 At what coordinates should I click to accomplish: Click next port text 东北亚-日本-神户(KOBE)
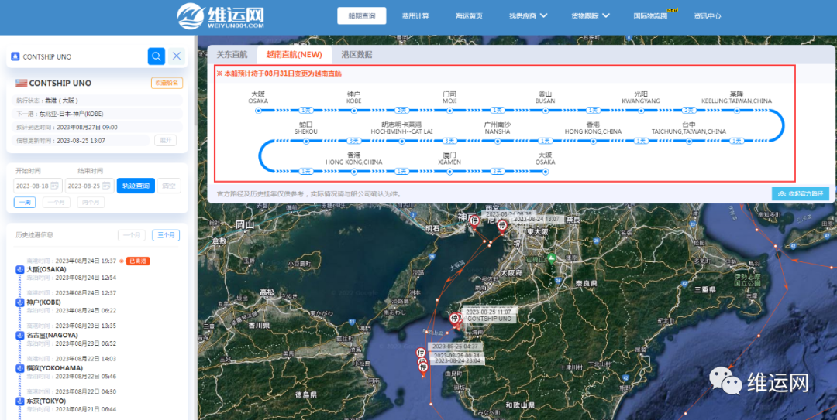click(x=71, y=114)
